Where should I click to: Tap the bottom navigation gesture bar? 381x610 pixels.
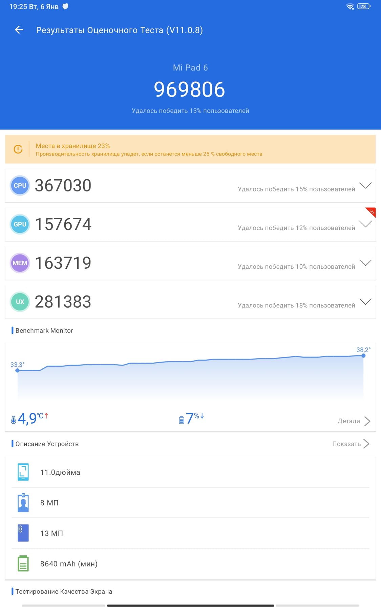coord(190,605)
